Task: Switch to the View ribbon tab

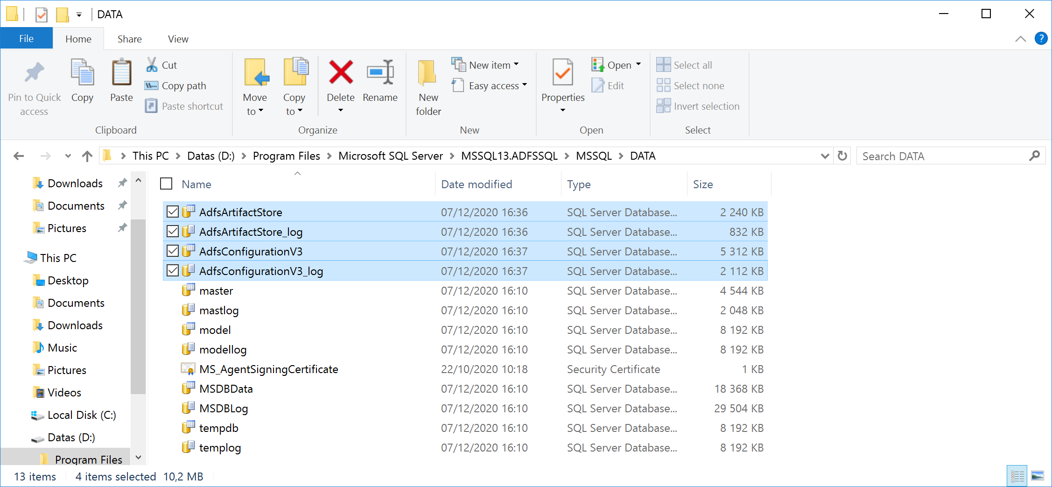Action: (177, 39)
